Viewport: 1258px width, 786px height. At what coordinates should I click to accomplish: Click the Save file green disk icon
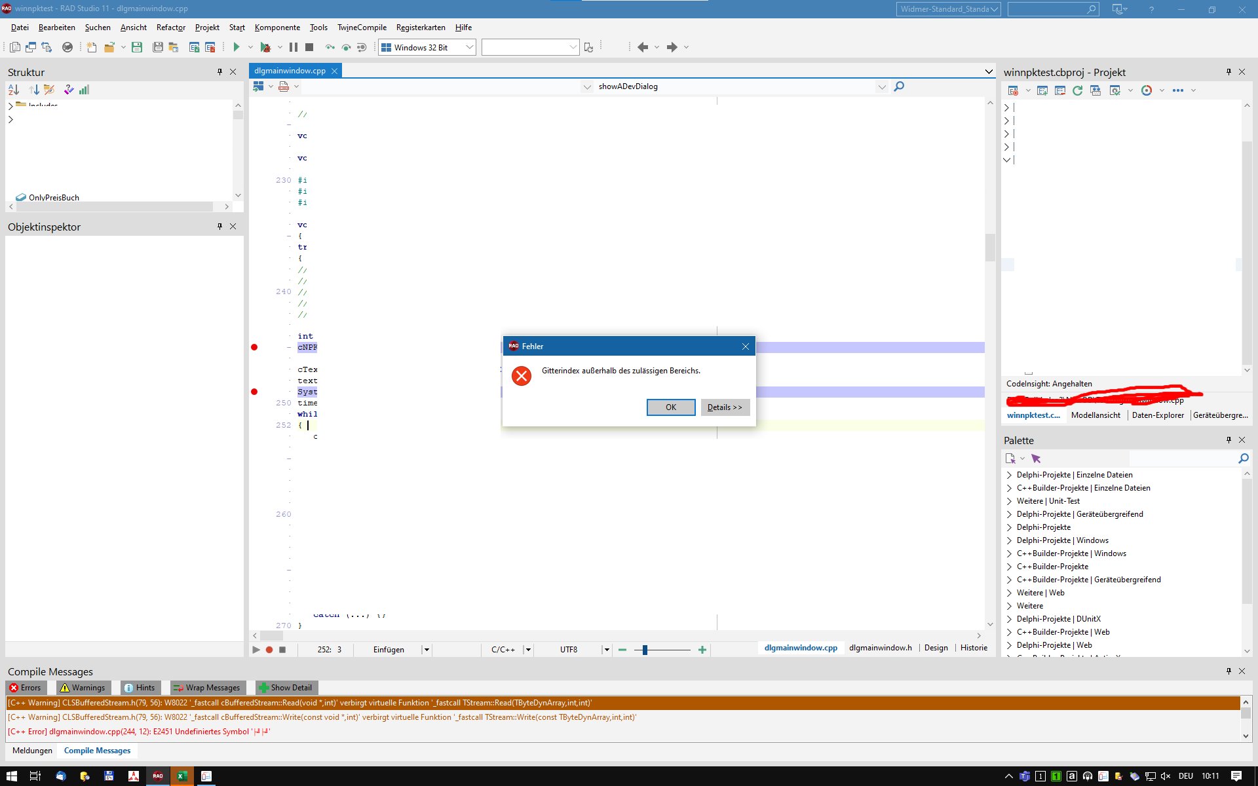tap(137, 47)
